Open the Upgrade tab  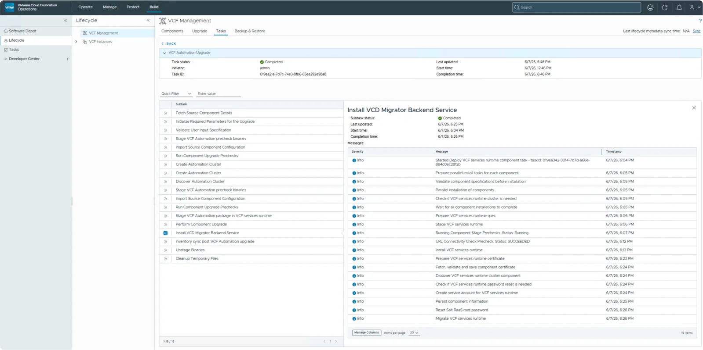(x=200, y=31)
